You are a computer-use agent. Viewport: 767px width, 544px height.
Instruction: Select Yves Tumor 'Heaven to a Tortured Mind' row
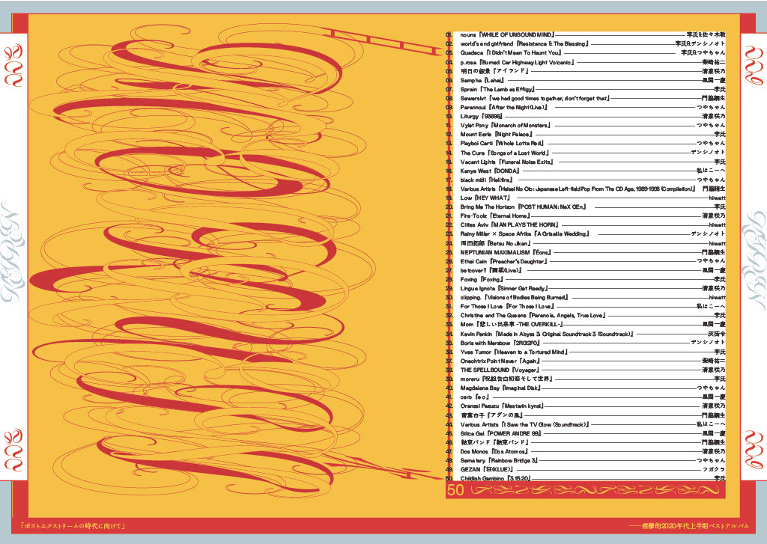point(586,352)
